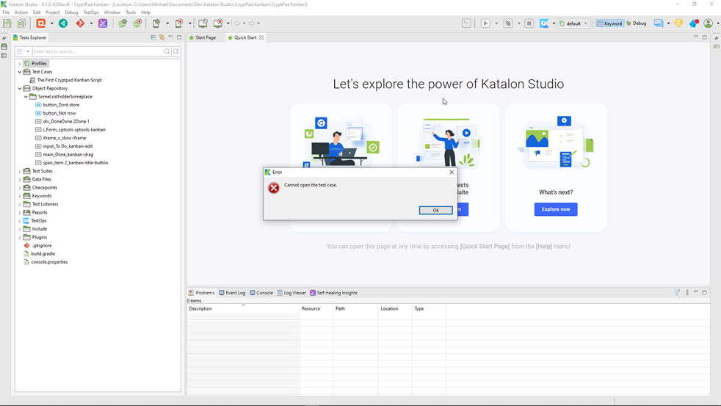The height and width of the screenshot is (406, 721).
Task: Open the Log Viewer tab
Action: pyautogui.click(x=291, y=293)
